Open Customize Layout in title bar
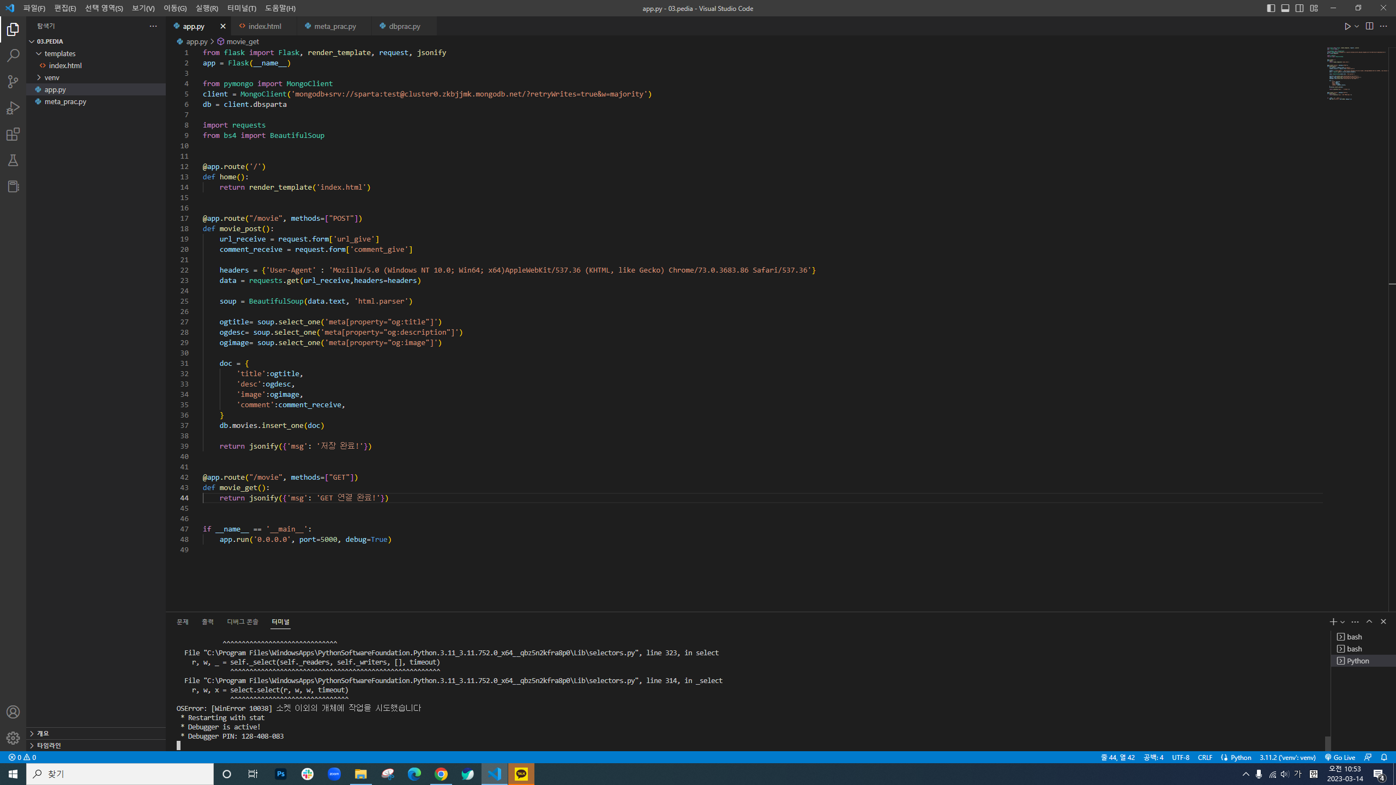The height and width of the screenshot is (785, 1396). tap(1314, 8)
